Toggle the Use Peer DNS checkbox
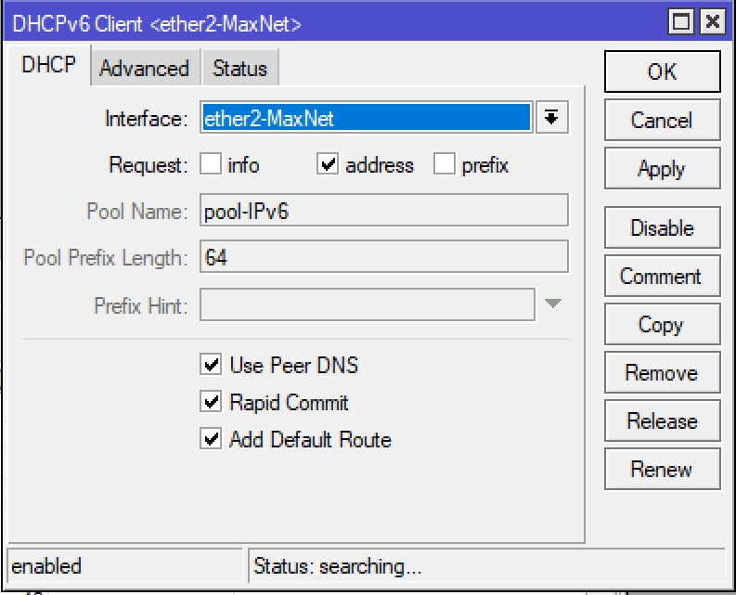This screenshot has width=736, height=595. [211, 365]
